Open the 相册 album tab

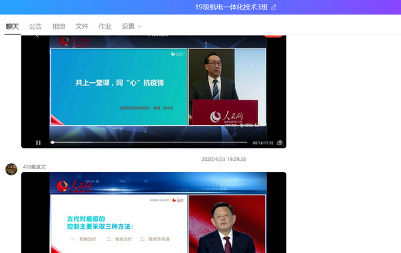pyautogui.click(x=58, y=26)
